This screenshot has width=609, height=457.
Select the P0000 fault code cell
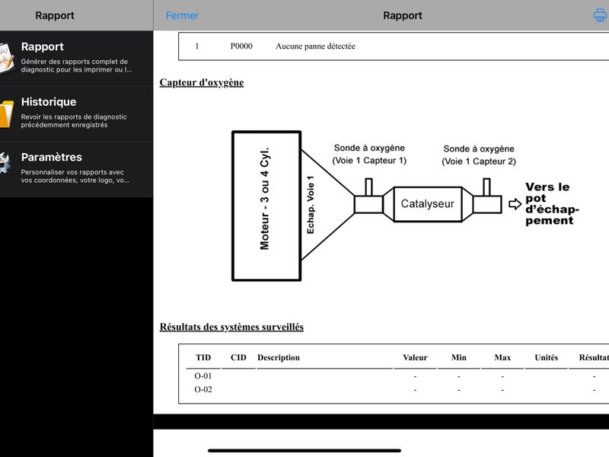[x=241, y=46]
